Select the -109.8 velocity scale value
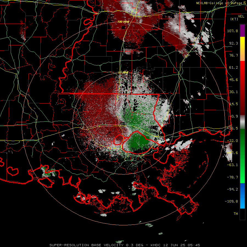The image size is (247, 247). 231,201
